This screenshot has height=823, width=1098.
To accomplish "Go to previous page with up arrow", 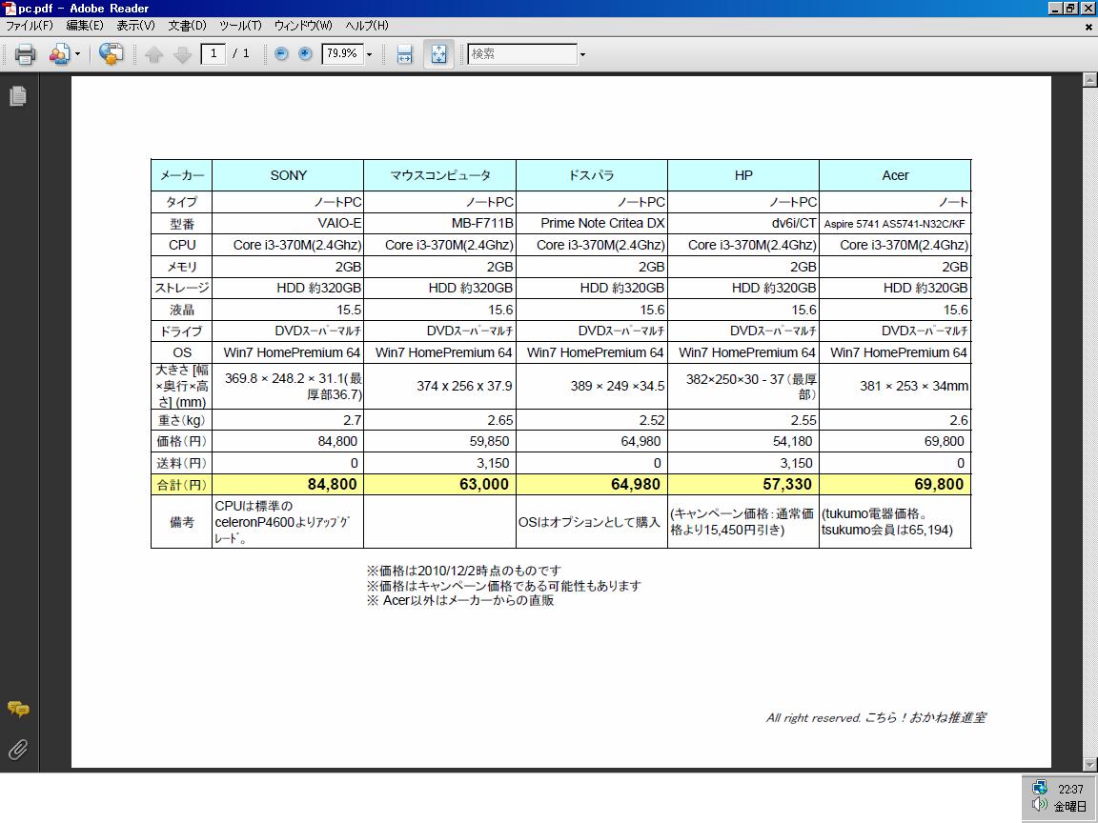I will (x=154, y=54).
